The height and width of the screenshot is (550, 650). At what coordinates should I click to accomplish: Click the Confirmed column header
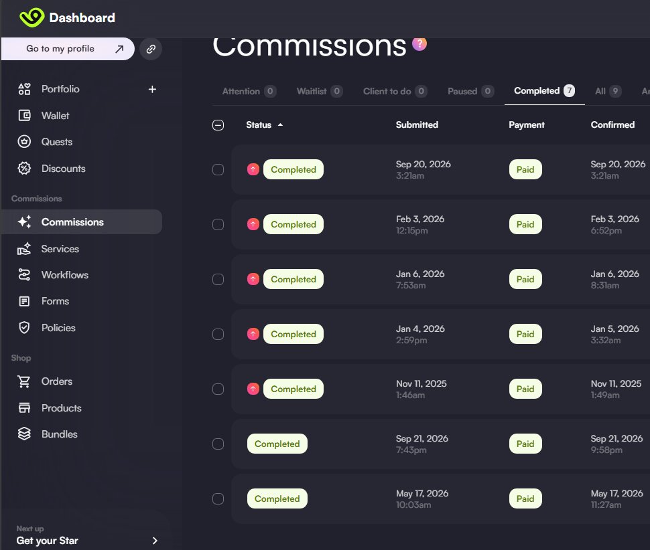point(612,124)
